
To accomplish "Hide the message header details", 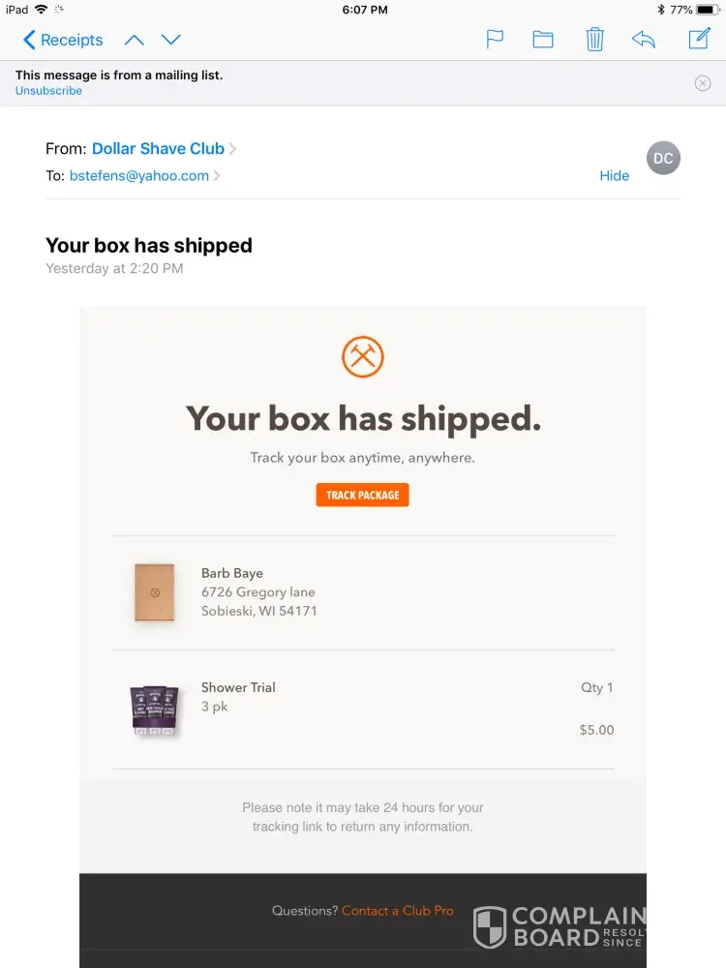I will 614,176.
